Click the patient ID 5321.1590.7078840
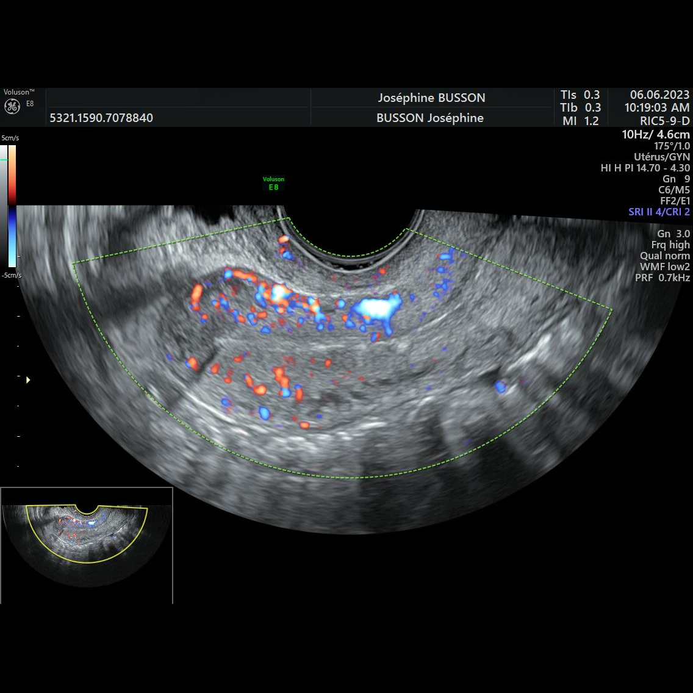Viewport: 693px width, 693px height. click(101, 118)
